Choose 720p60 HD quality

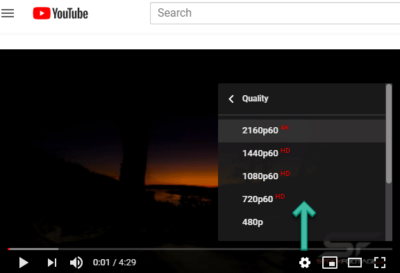click(302, 199)
